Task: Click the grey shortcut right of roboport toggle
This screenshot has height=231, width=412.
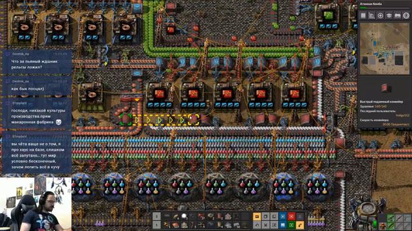Action: click(x=266, y=216)
